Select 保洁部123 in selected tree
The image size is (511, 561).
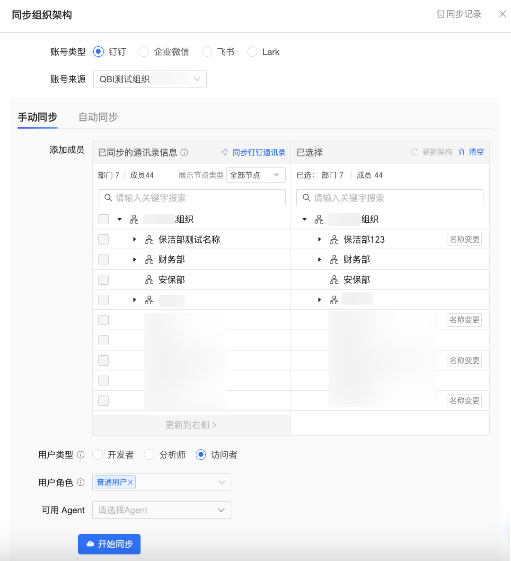pos(364,239)
